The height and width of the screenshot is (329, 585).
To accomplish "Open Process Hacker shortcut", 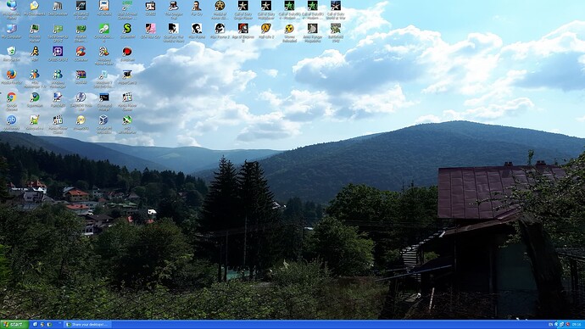I will (34, 29).
